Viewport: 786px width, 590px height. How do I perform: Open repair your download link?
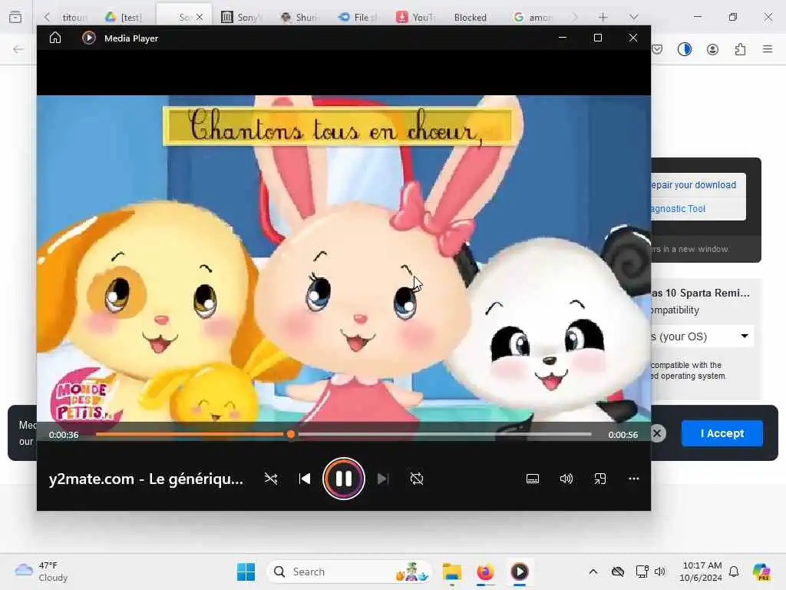pos(694,185)
